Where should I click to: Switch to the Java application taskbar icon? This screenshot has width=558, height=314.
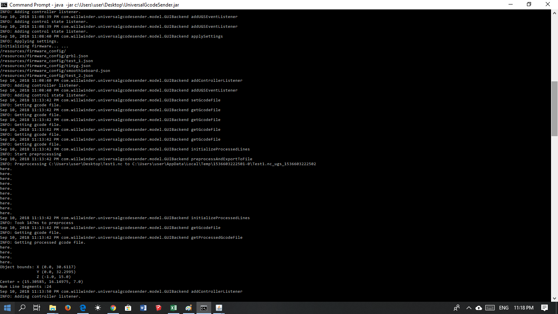[x=219, y=308]
